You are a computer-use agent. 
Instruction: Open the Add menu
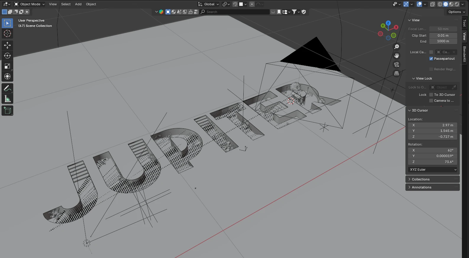click(x=78, y=4)
